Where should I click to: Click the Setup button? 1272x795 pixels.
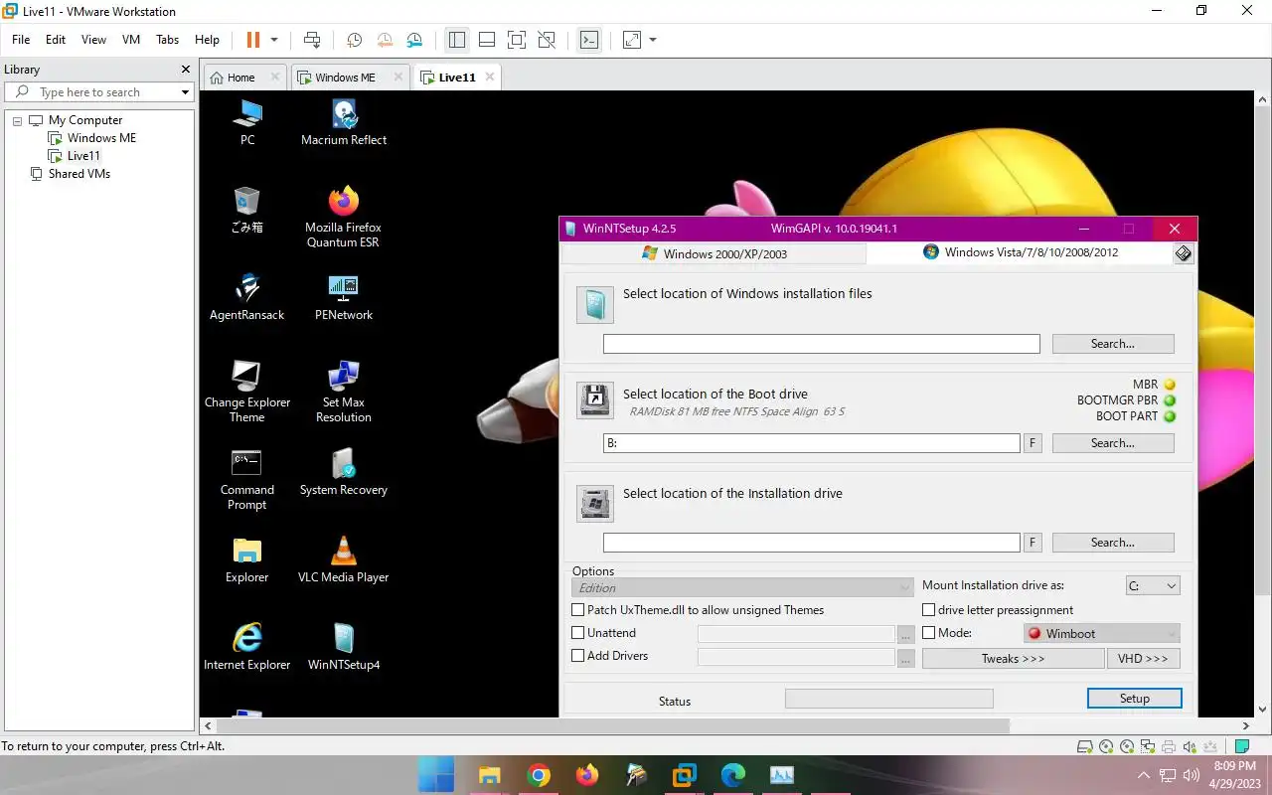point(1135,699)
